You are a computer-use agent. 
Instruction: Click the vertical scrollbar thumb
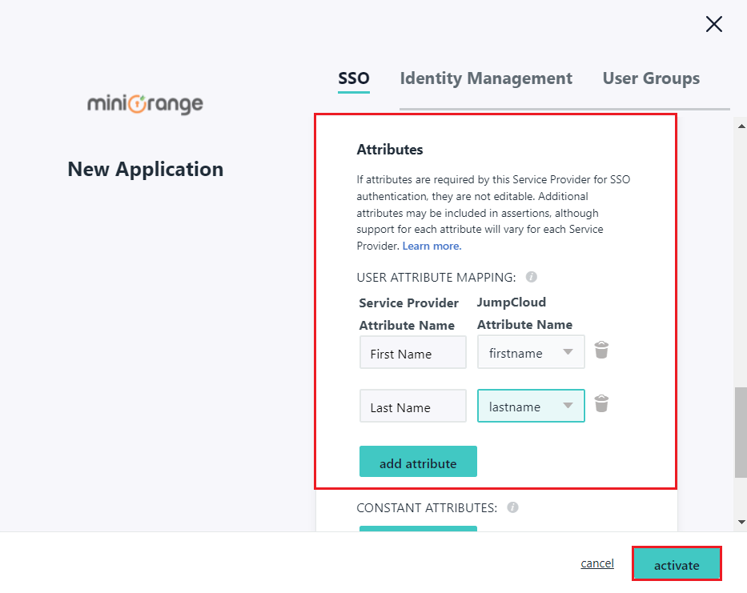point(741,432)
